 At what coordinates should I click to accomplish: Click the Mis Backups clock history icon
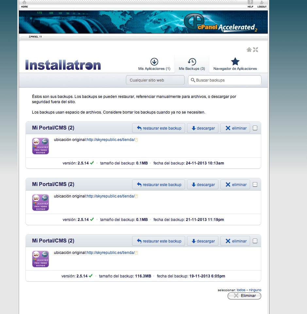coord(192,62)
